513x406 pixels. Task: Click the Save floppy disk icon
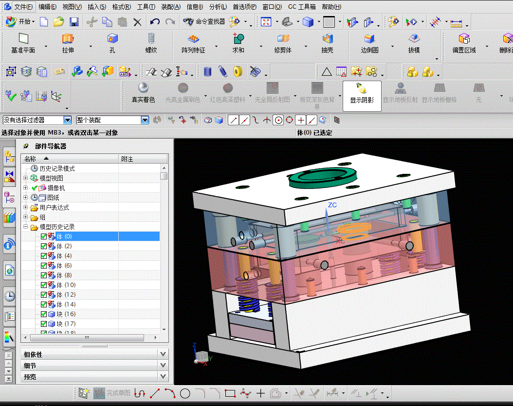click(x=74, y=22)
